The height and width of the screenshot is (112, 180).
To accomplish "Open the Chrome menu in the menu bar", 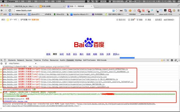I will click(11, 1).
